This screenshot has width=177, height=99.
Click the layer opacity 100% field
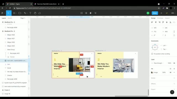tap(170, 63)
